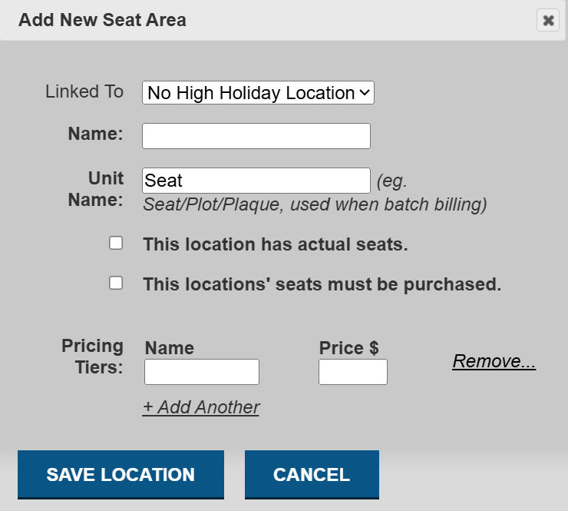Click the seat area Name text field
Viewport: 568px width, 511px height.
coord(256,136)
